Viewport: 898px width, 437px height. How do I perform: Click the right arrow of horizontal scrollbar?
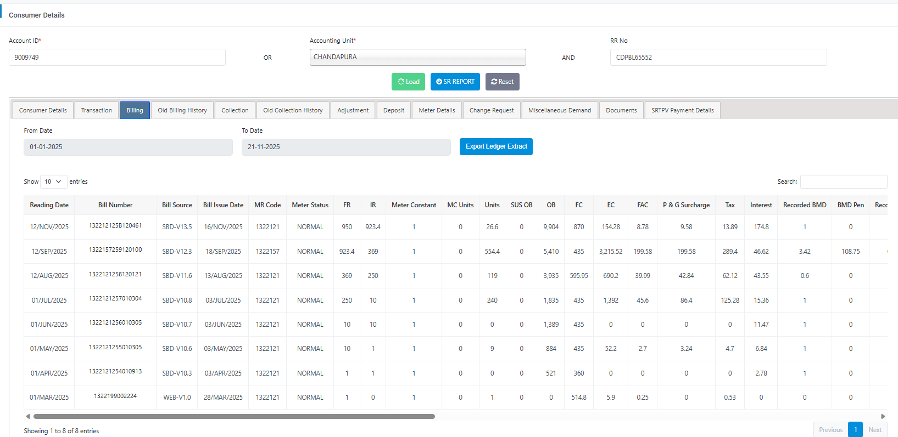(883, 416)
